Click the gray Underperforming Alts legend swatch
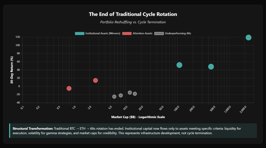This screenshot has height=148, width=266. point(159,33)
